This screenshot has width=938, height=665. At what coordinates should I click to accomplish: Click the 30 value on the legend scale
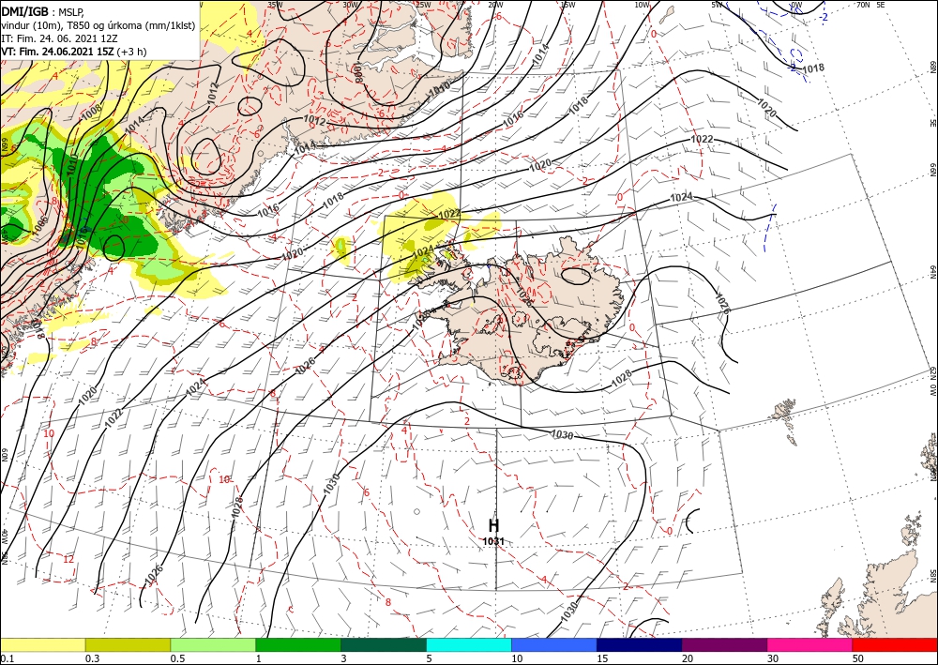click(x=773, y=658)
